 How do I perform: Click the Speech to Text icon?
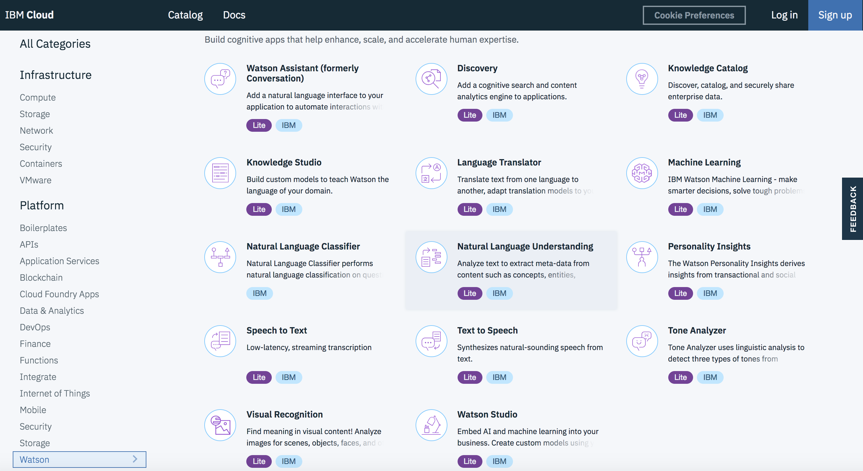(220, 341)
